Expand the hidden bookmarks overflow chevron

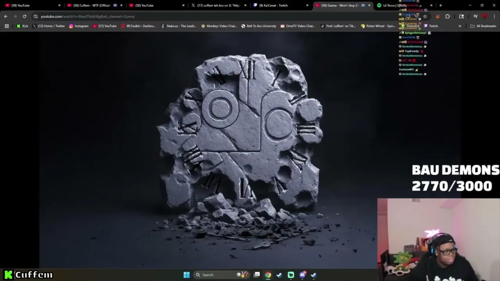coord(460,26)
